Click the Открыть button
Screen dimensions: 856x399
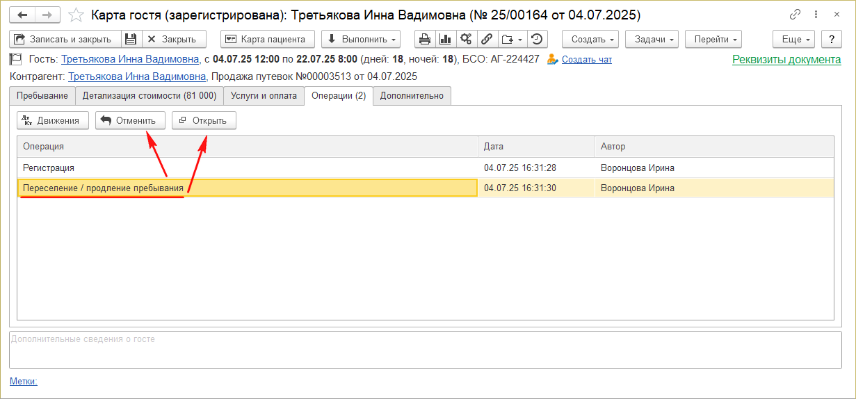click(x=204, y=121)
